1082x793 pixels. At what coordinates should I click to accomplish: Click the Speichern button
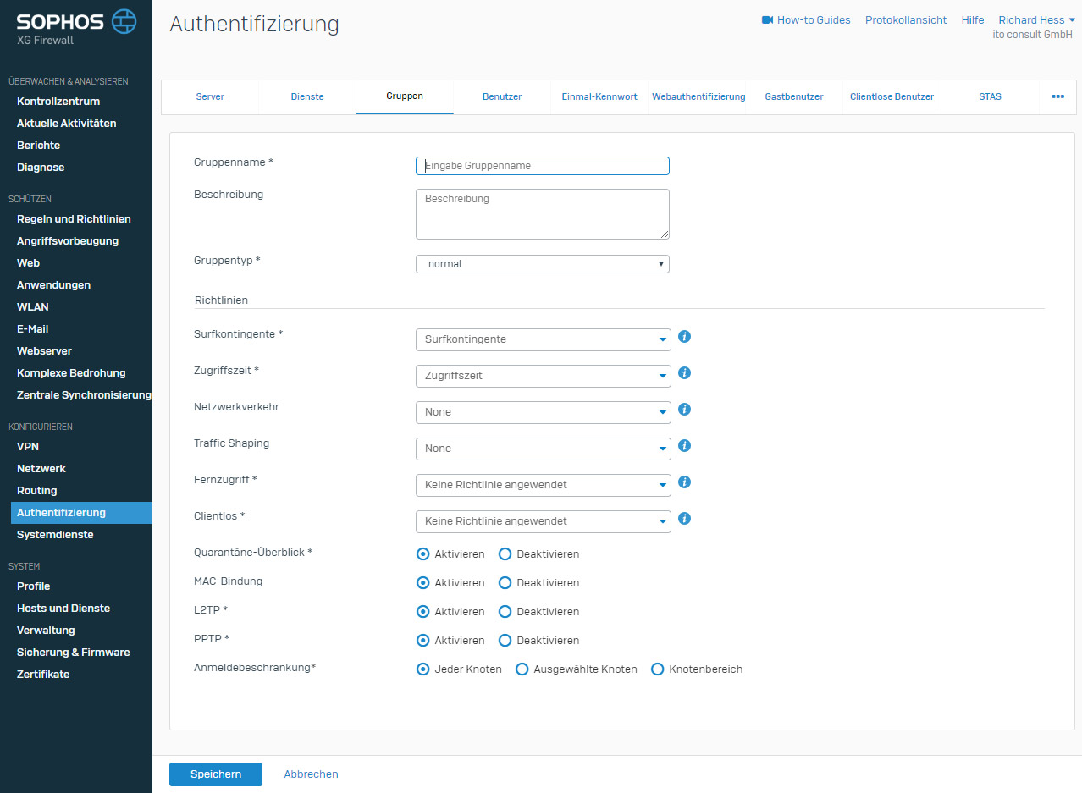[216, 774]
